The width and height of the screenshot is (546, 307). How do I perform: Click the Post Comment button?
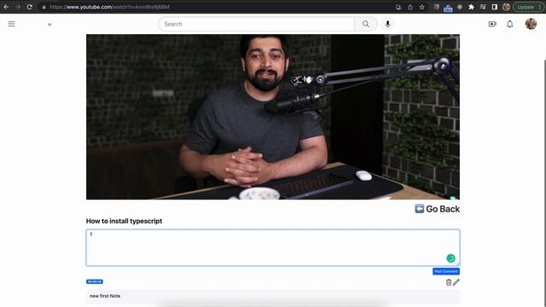click(446, 271)
